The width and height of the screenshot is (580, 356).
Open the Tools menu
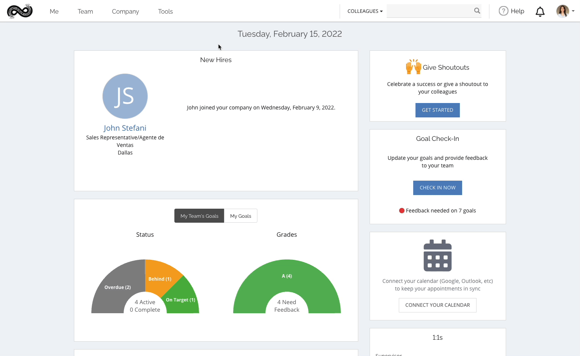[165, 11]
